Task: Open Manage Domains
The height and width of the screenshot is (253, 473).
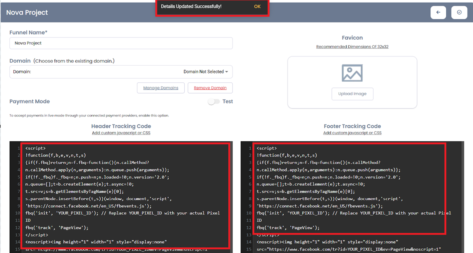Action: tap(161, 88)
